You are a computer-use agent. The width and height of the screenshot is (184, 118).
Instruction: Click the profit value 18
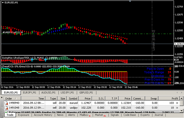(172, 108)
